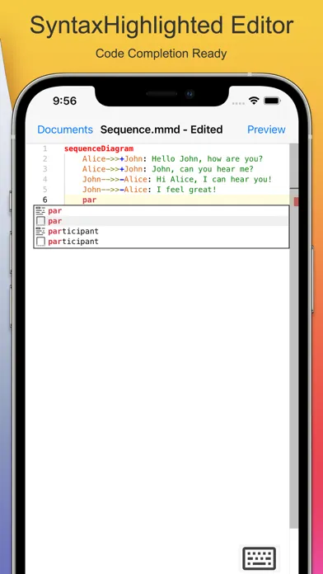Click the red error marker in scrollbar
This screenshot has height=574, width=323.
[296, 202]
